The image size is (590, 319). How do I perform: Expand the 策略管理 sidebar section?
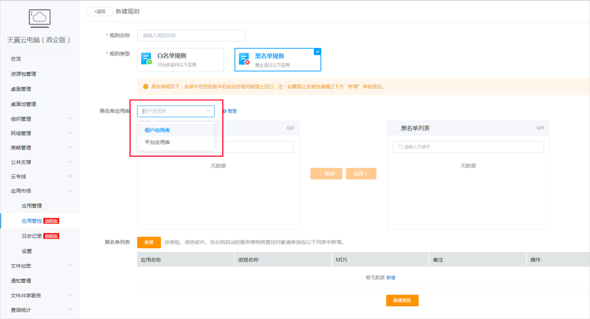[24, 148]
